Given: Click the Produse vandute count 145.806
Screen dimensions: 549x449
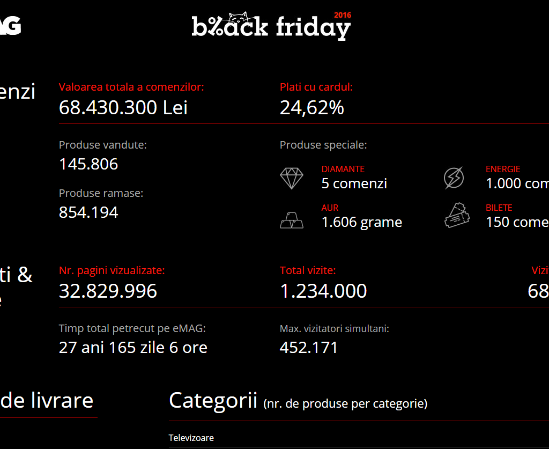Looking at the screenshot, I should point(88,164).
